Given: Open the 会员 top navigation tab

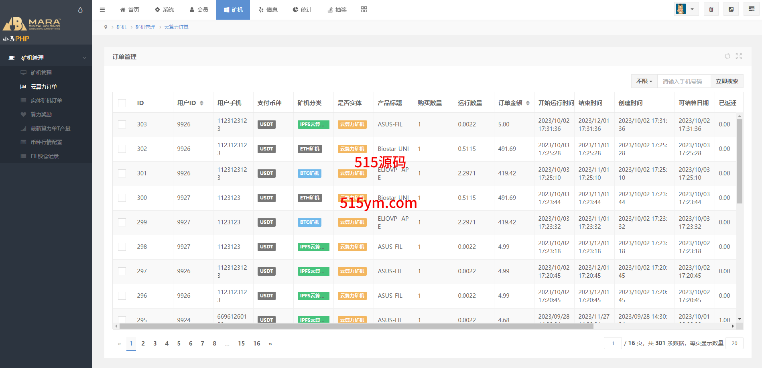Looking at the screenshot, I should (x=199, y=10).
